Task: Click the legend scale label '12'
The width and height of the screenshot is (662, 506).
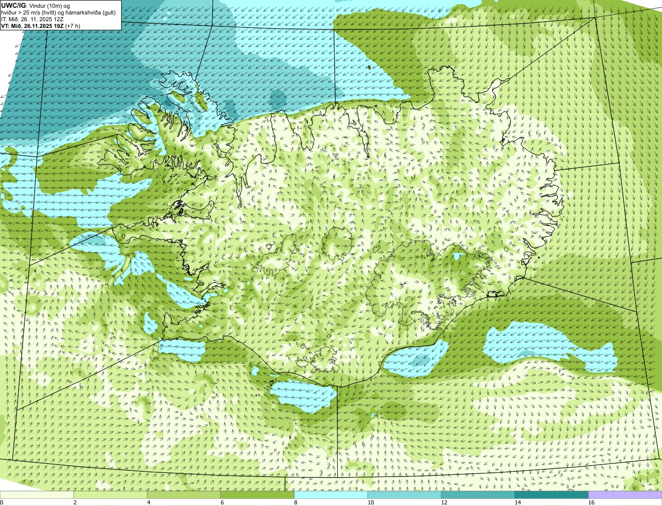Action: (x=444, y=502)
